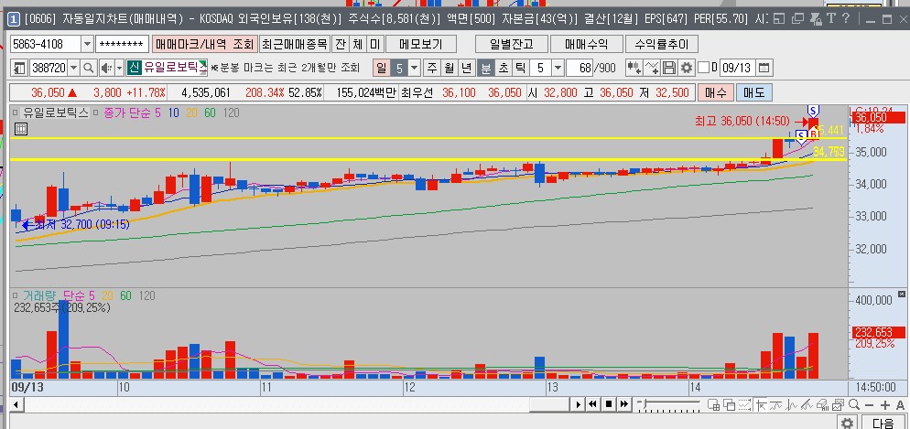Select the 체 filter button
Screen dimensions: 910x429
click(358, 44)
